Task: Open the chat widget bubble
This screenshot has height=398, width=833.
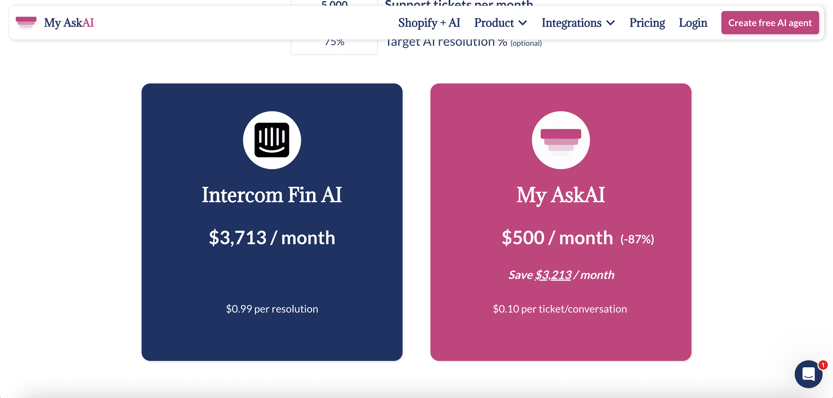Action: pyautogui.click(x=808, y=374)
